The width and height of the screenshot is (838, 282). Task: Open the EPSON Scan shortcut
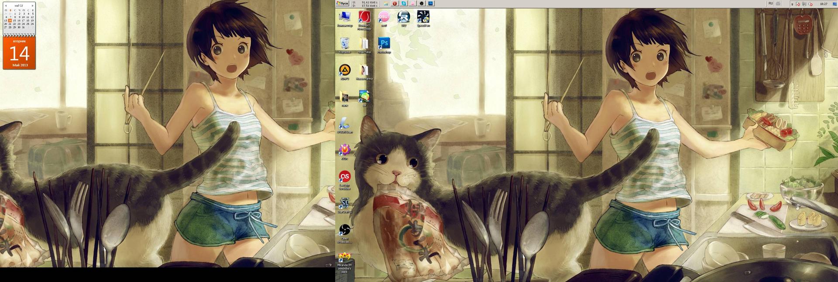[x=345, y=125]
